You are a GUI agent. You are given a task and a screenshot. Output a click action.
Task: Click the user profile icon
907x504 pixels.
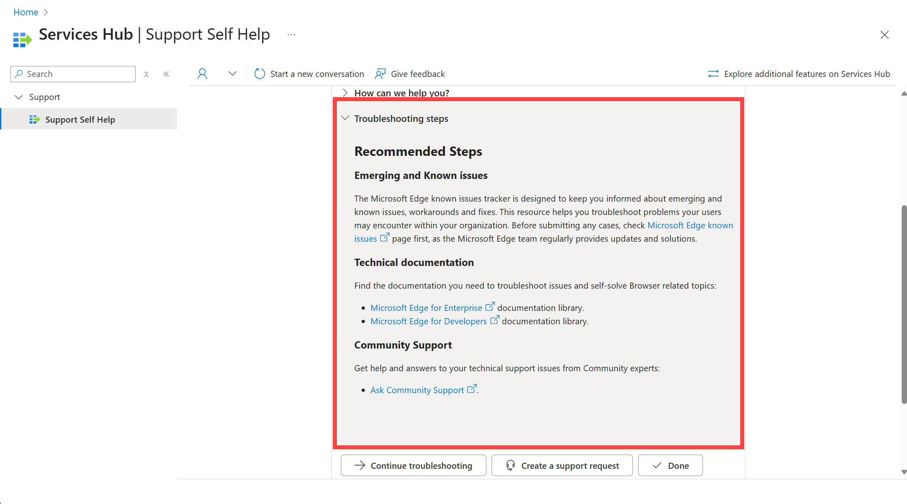point(202,73)
